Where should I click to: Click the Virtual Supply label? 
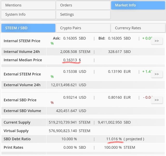pos(16,131)
